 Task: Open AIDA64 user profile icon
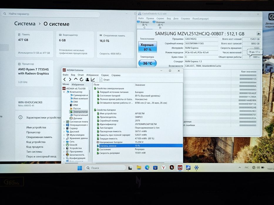87,79
